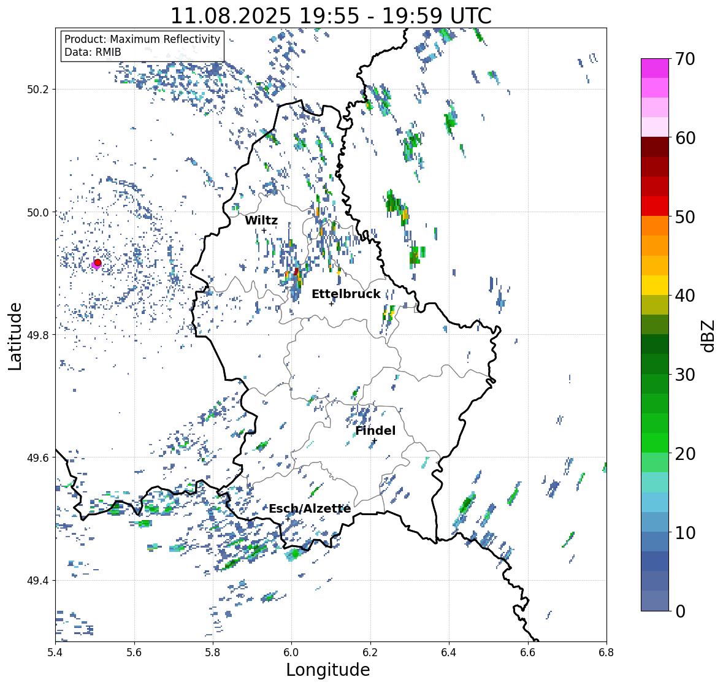This screenshot has height=685, width=723.
Task: Click the plus marker below the Findel label
Action: coord(375,441)
